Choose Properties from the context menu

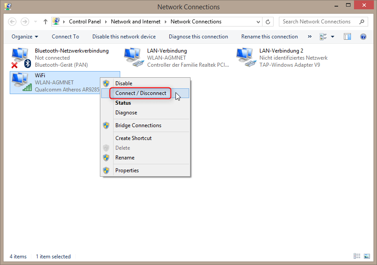127,170
